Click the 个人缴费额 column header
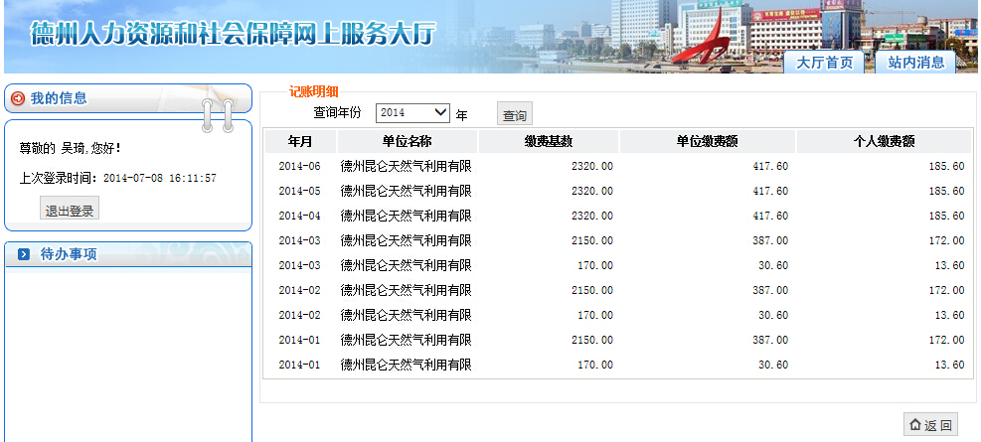 tap(884, 141)
